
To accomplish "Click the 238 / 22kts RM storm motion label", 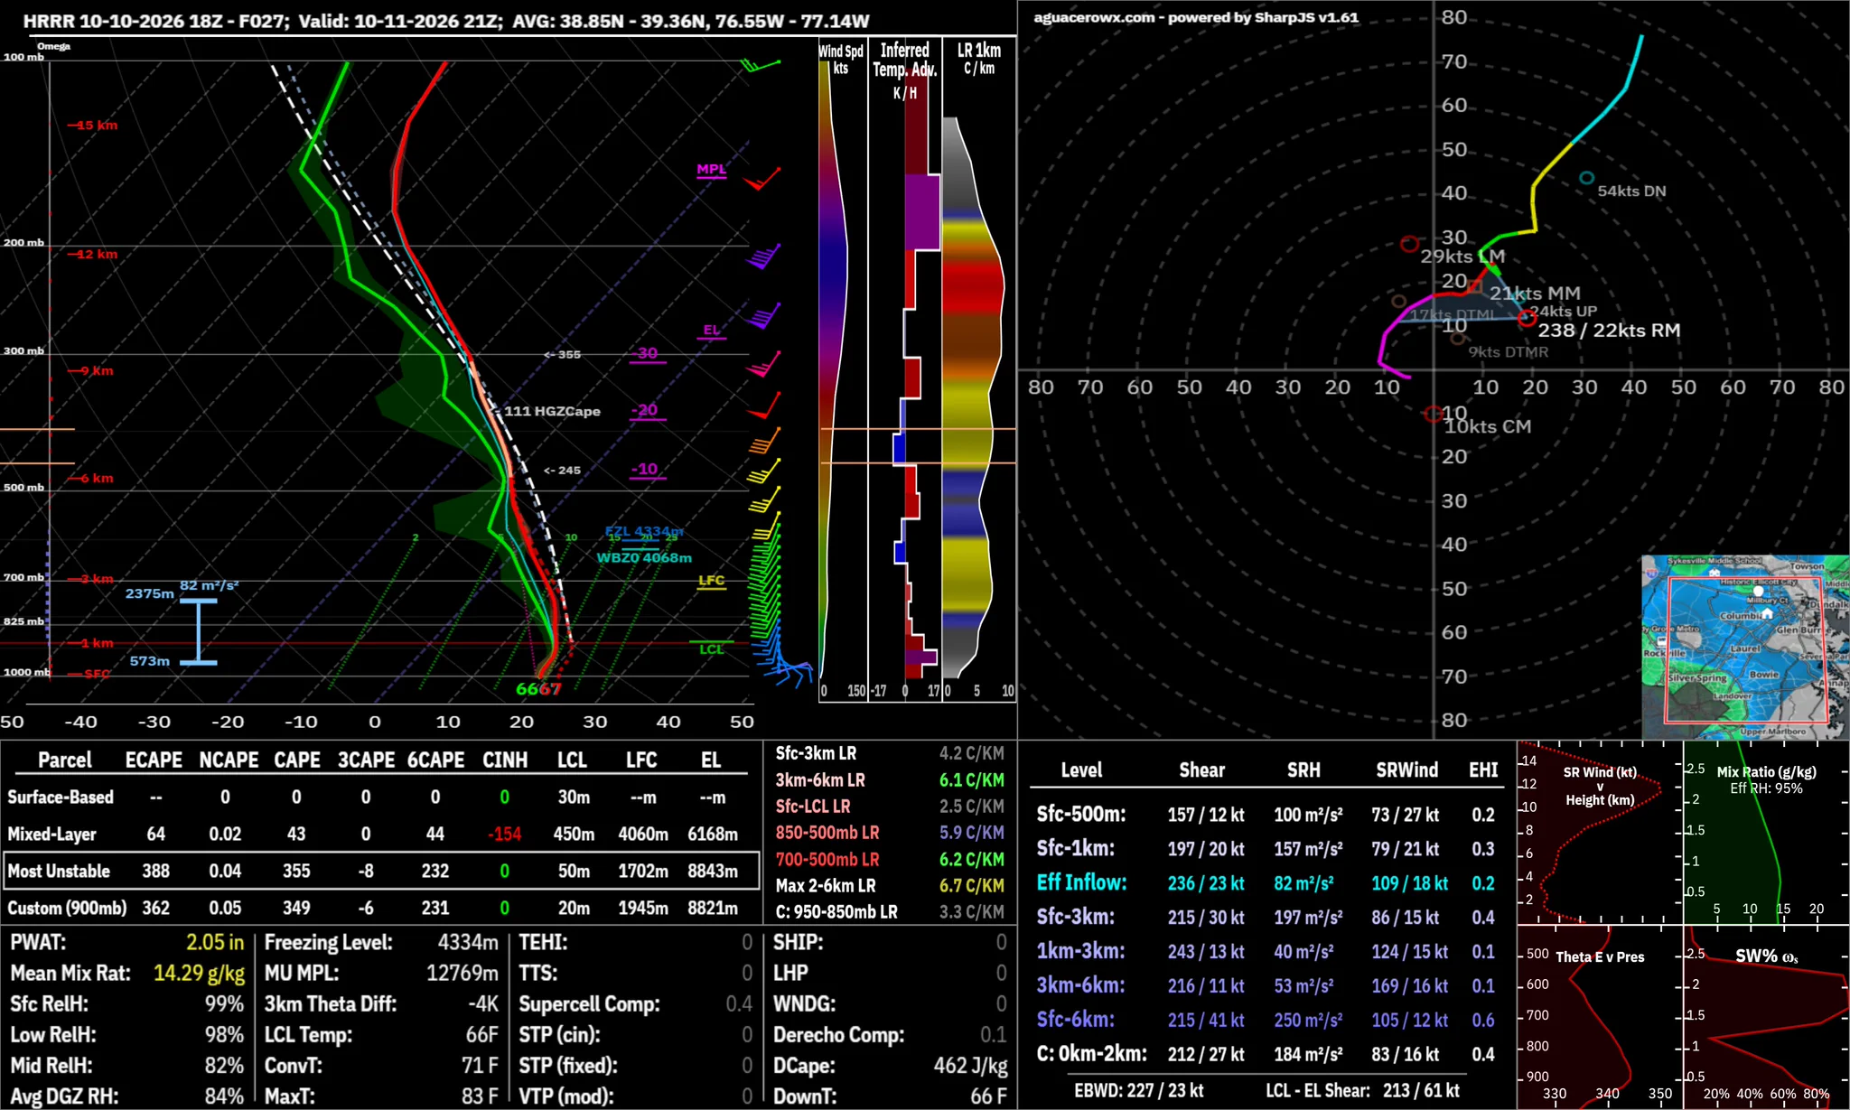I will click(x=1609, y=331).
